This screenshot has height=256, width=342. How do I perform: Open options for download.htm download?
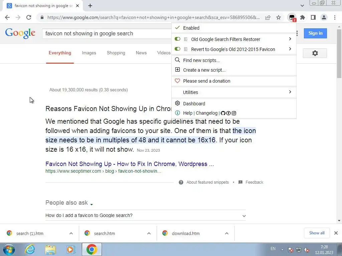click(227, 233)
